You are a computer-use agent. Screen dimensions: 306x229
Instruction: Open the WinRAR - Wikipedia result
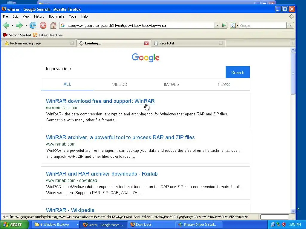[x=70, y=210]
